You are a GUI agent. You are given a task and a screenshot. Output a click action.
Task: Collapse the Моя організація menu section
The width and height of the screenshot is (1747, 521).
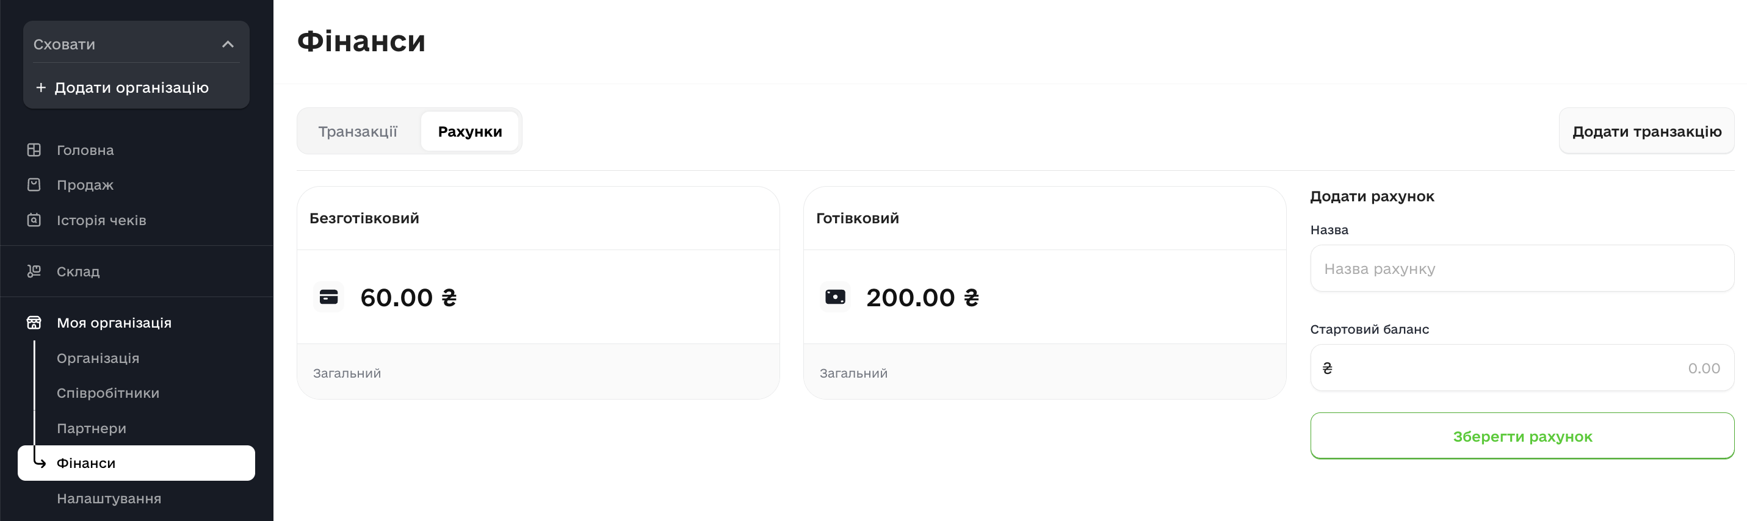click(114, 323)
